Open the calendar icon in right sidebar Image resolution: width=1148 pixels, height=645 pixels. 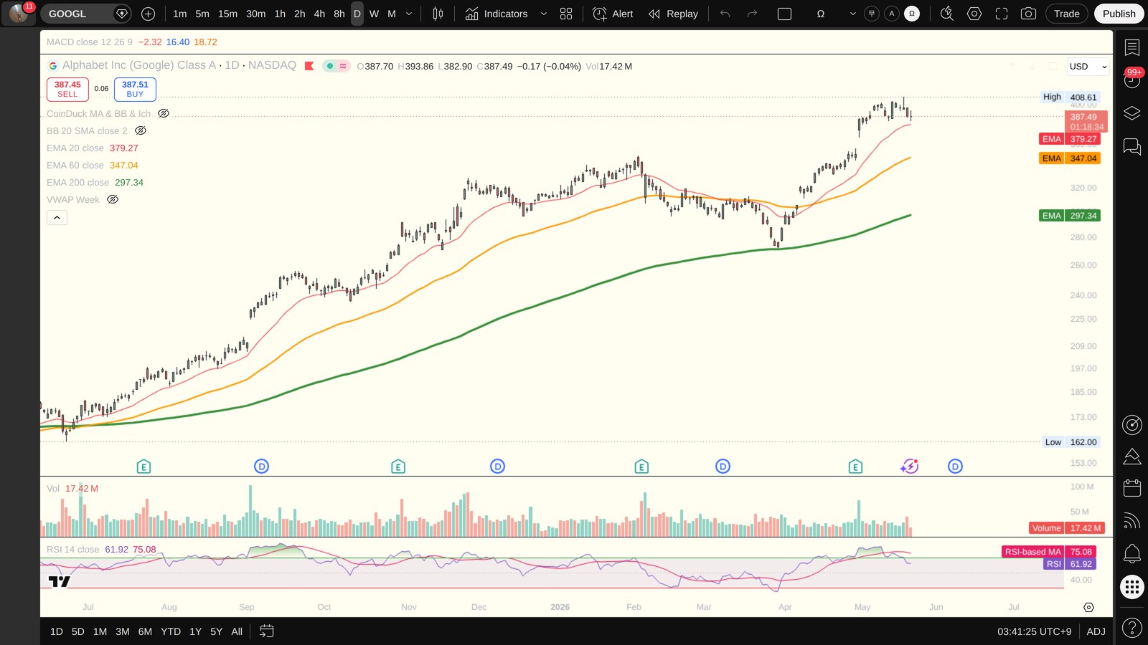pyautogui.click(x=1131, y=488)
